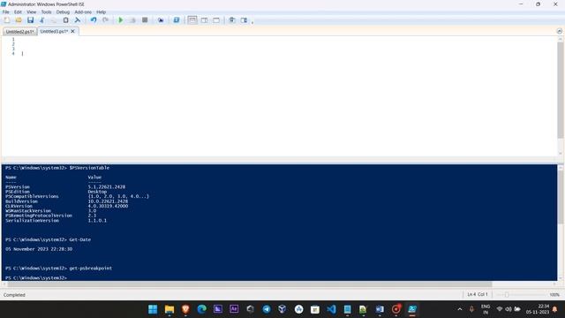
Task: Click the Run Selection icon
Action: pos(132,20)
